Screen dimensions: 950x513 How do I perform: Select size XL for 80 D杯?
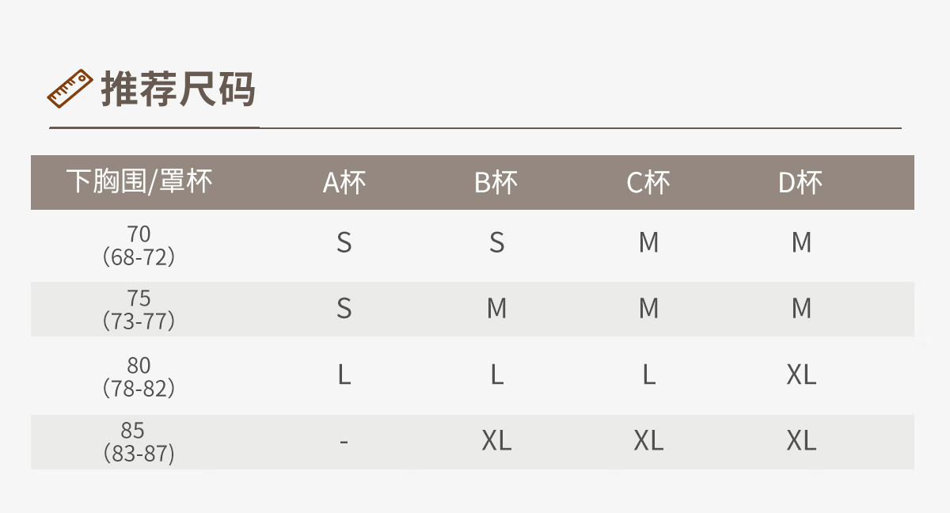point(801,374)
